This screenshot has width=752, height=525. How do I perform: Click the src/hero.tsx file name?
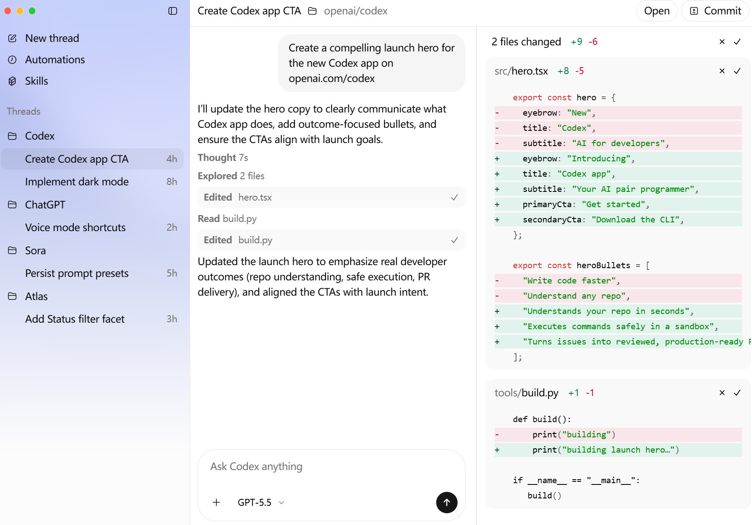coord(521,71)
